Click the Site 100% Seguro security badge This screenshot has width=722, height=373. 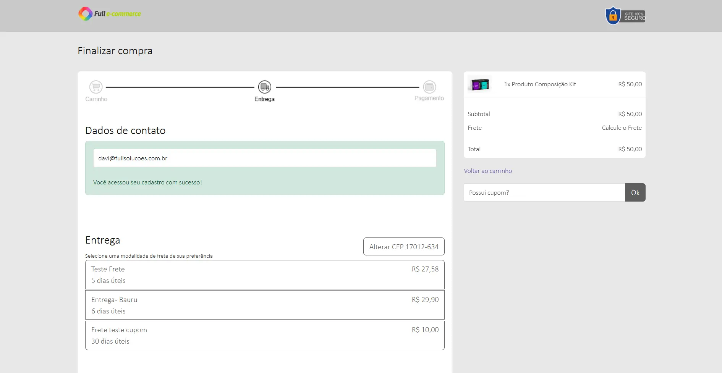[x=625, y=16]
